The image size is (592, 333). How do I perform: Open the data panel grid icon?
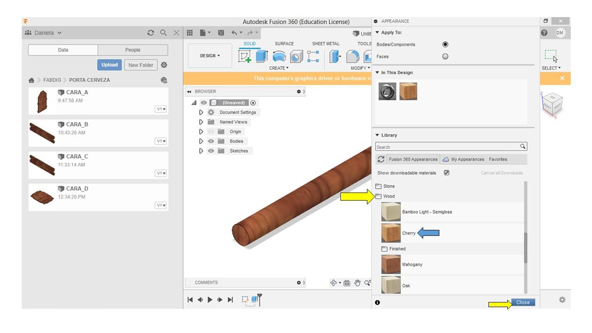(190, 33)
